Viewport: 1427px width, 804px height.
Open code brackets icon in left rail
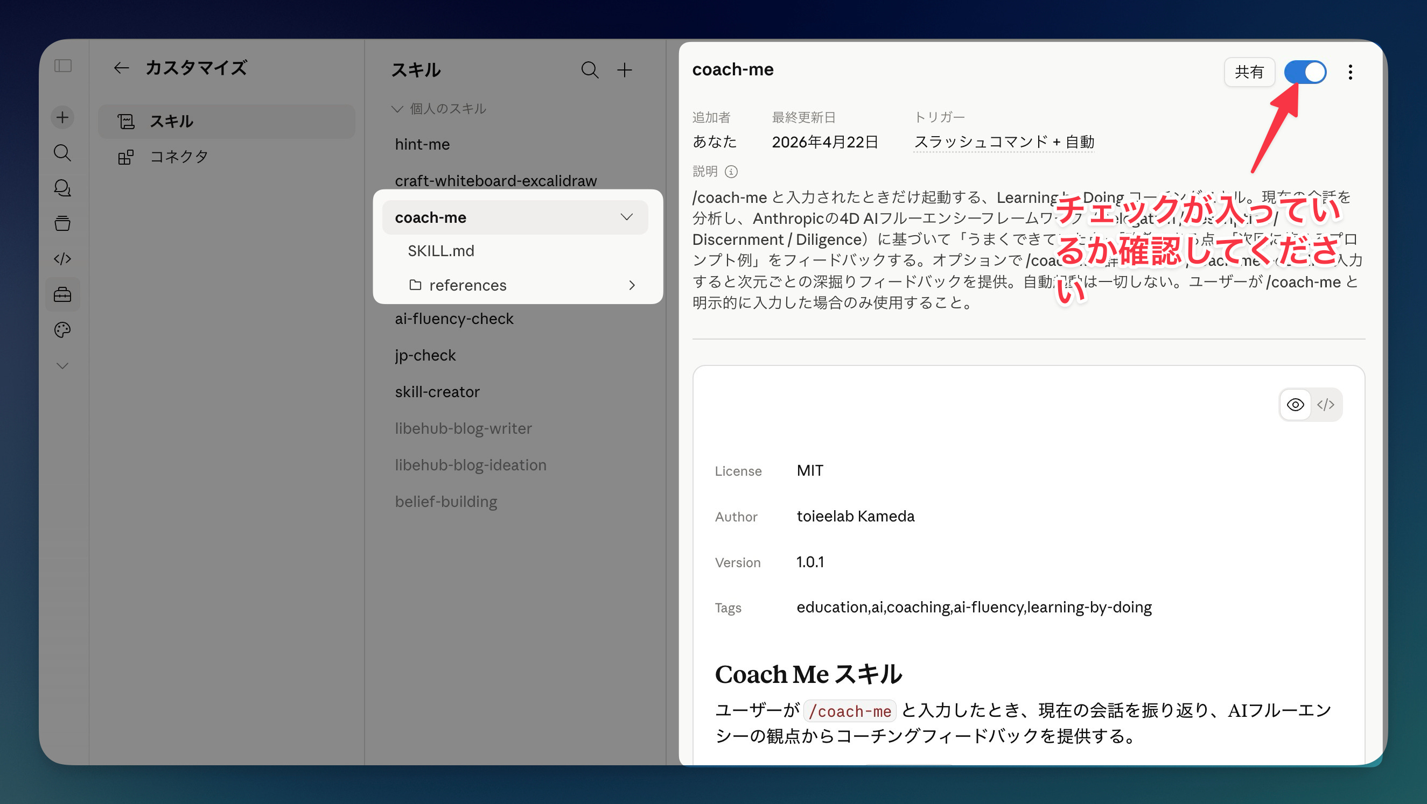[x=62, y=259]
